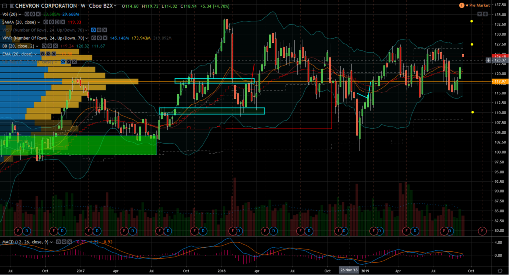Open settings gear for MACD indicator
The width and height of the screenshot is (509, 275).
click(64, 242)
